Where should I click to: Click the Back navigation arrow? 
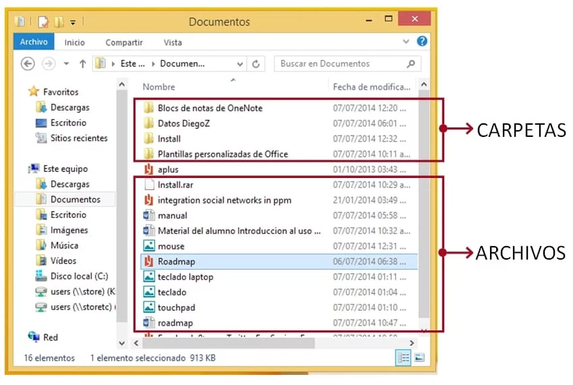point(28,64)
